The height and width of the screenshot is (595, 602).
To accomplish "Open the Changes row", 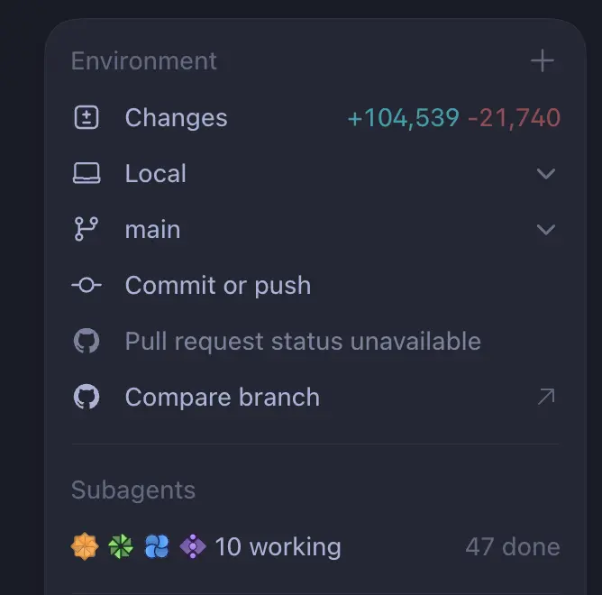I will 316,117.
